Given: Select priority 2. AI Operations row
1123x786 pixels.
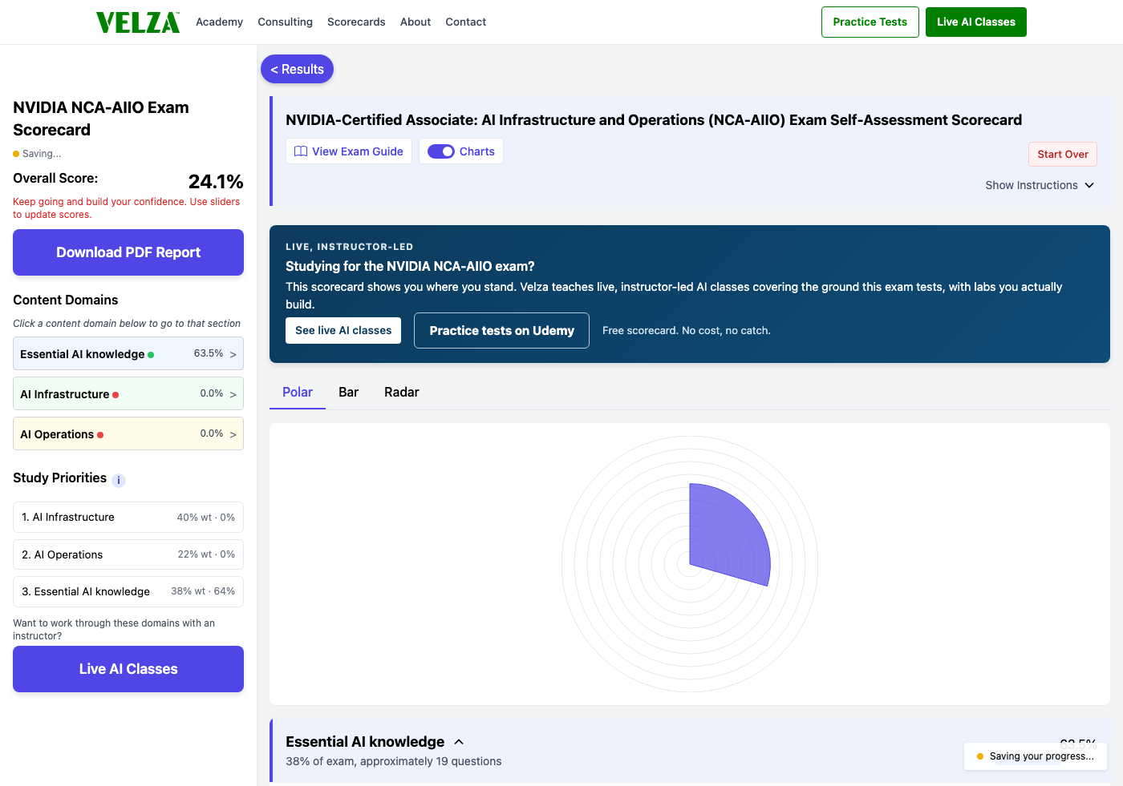Looking at the screenshot, I should (x=128, y=554).
